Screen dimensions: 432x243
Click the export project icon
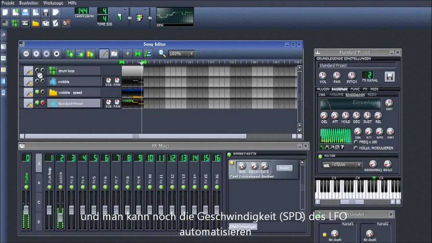(56, 13)
